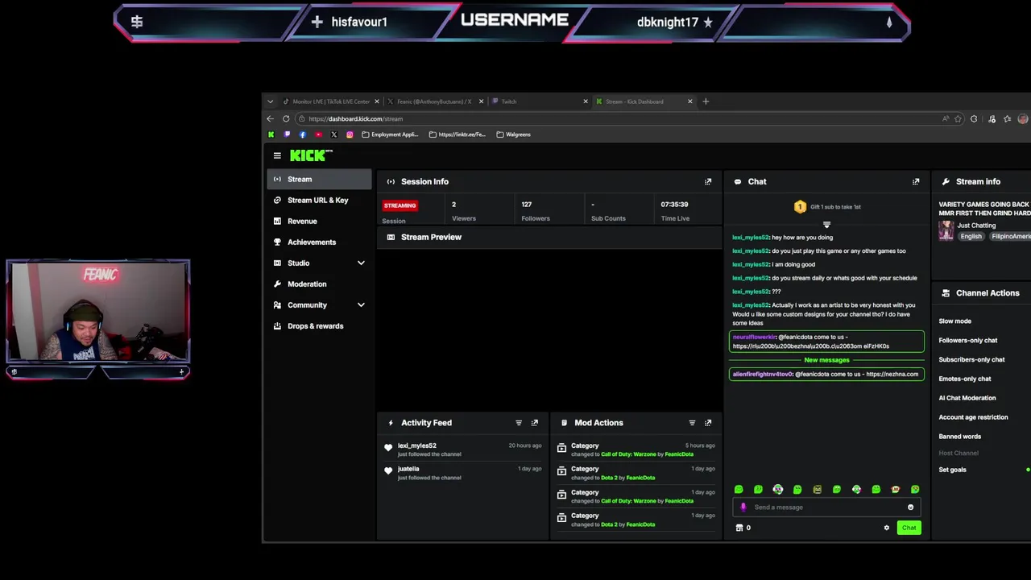This screenshot has width=1031, height=580.
Task: Switch to the Twitch browser tab
Action: (536, 101)
